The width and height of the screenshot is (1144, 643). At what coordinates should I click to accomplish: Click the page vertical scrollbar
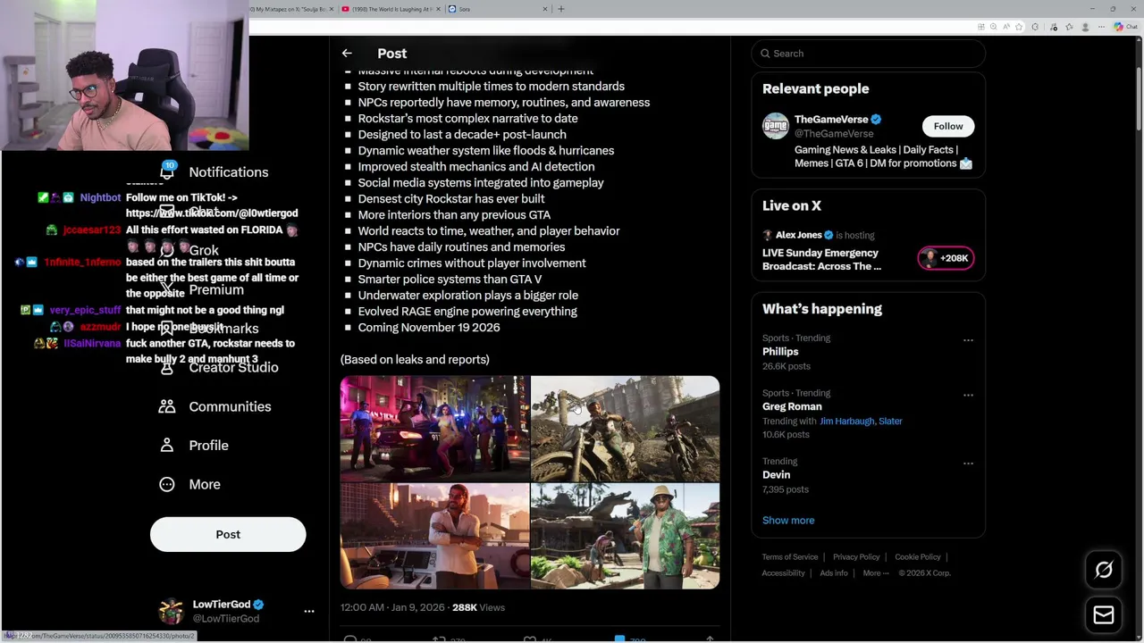(x=1138, y=98)
